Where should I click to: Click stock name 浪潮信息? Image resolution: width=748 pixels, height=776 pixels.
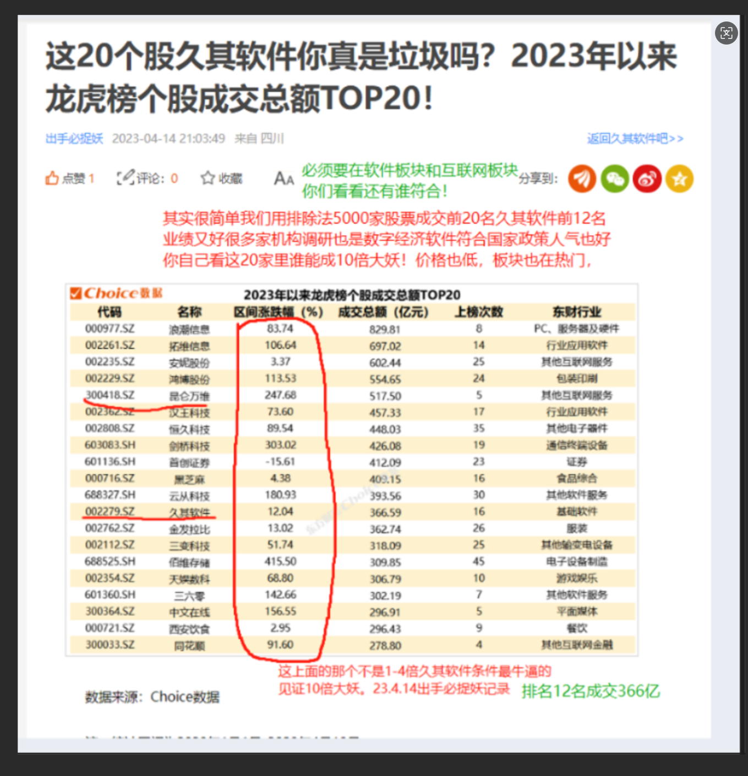pos(189,330)
